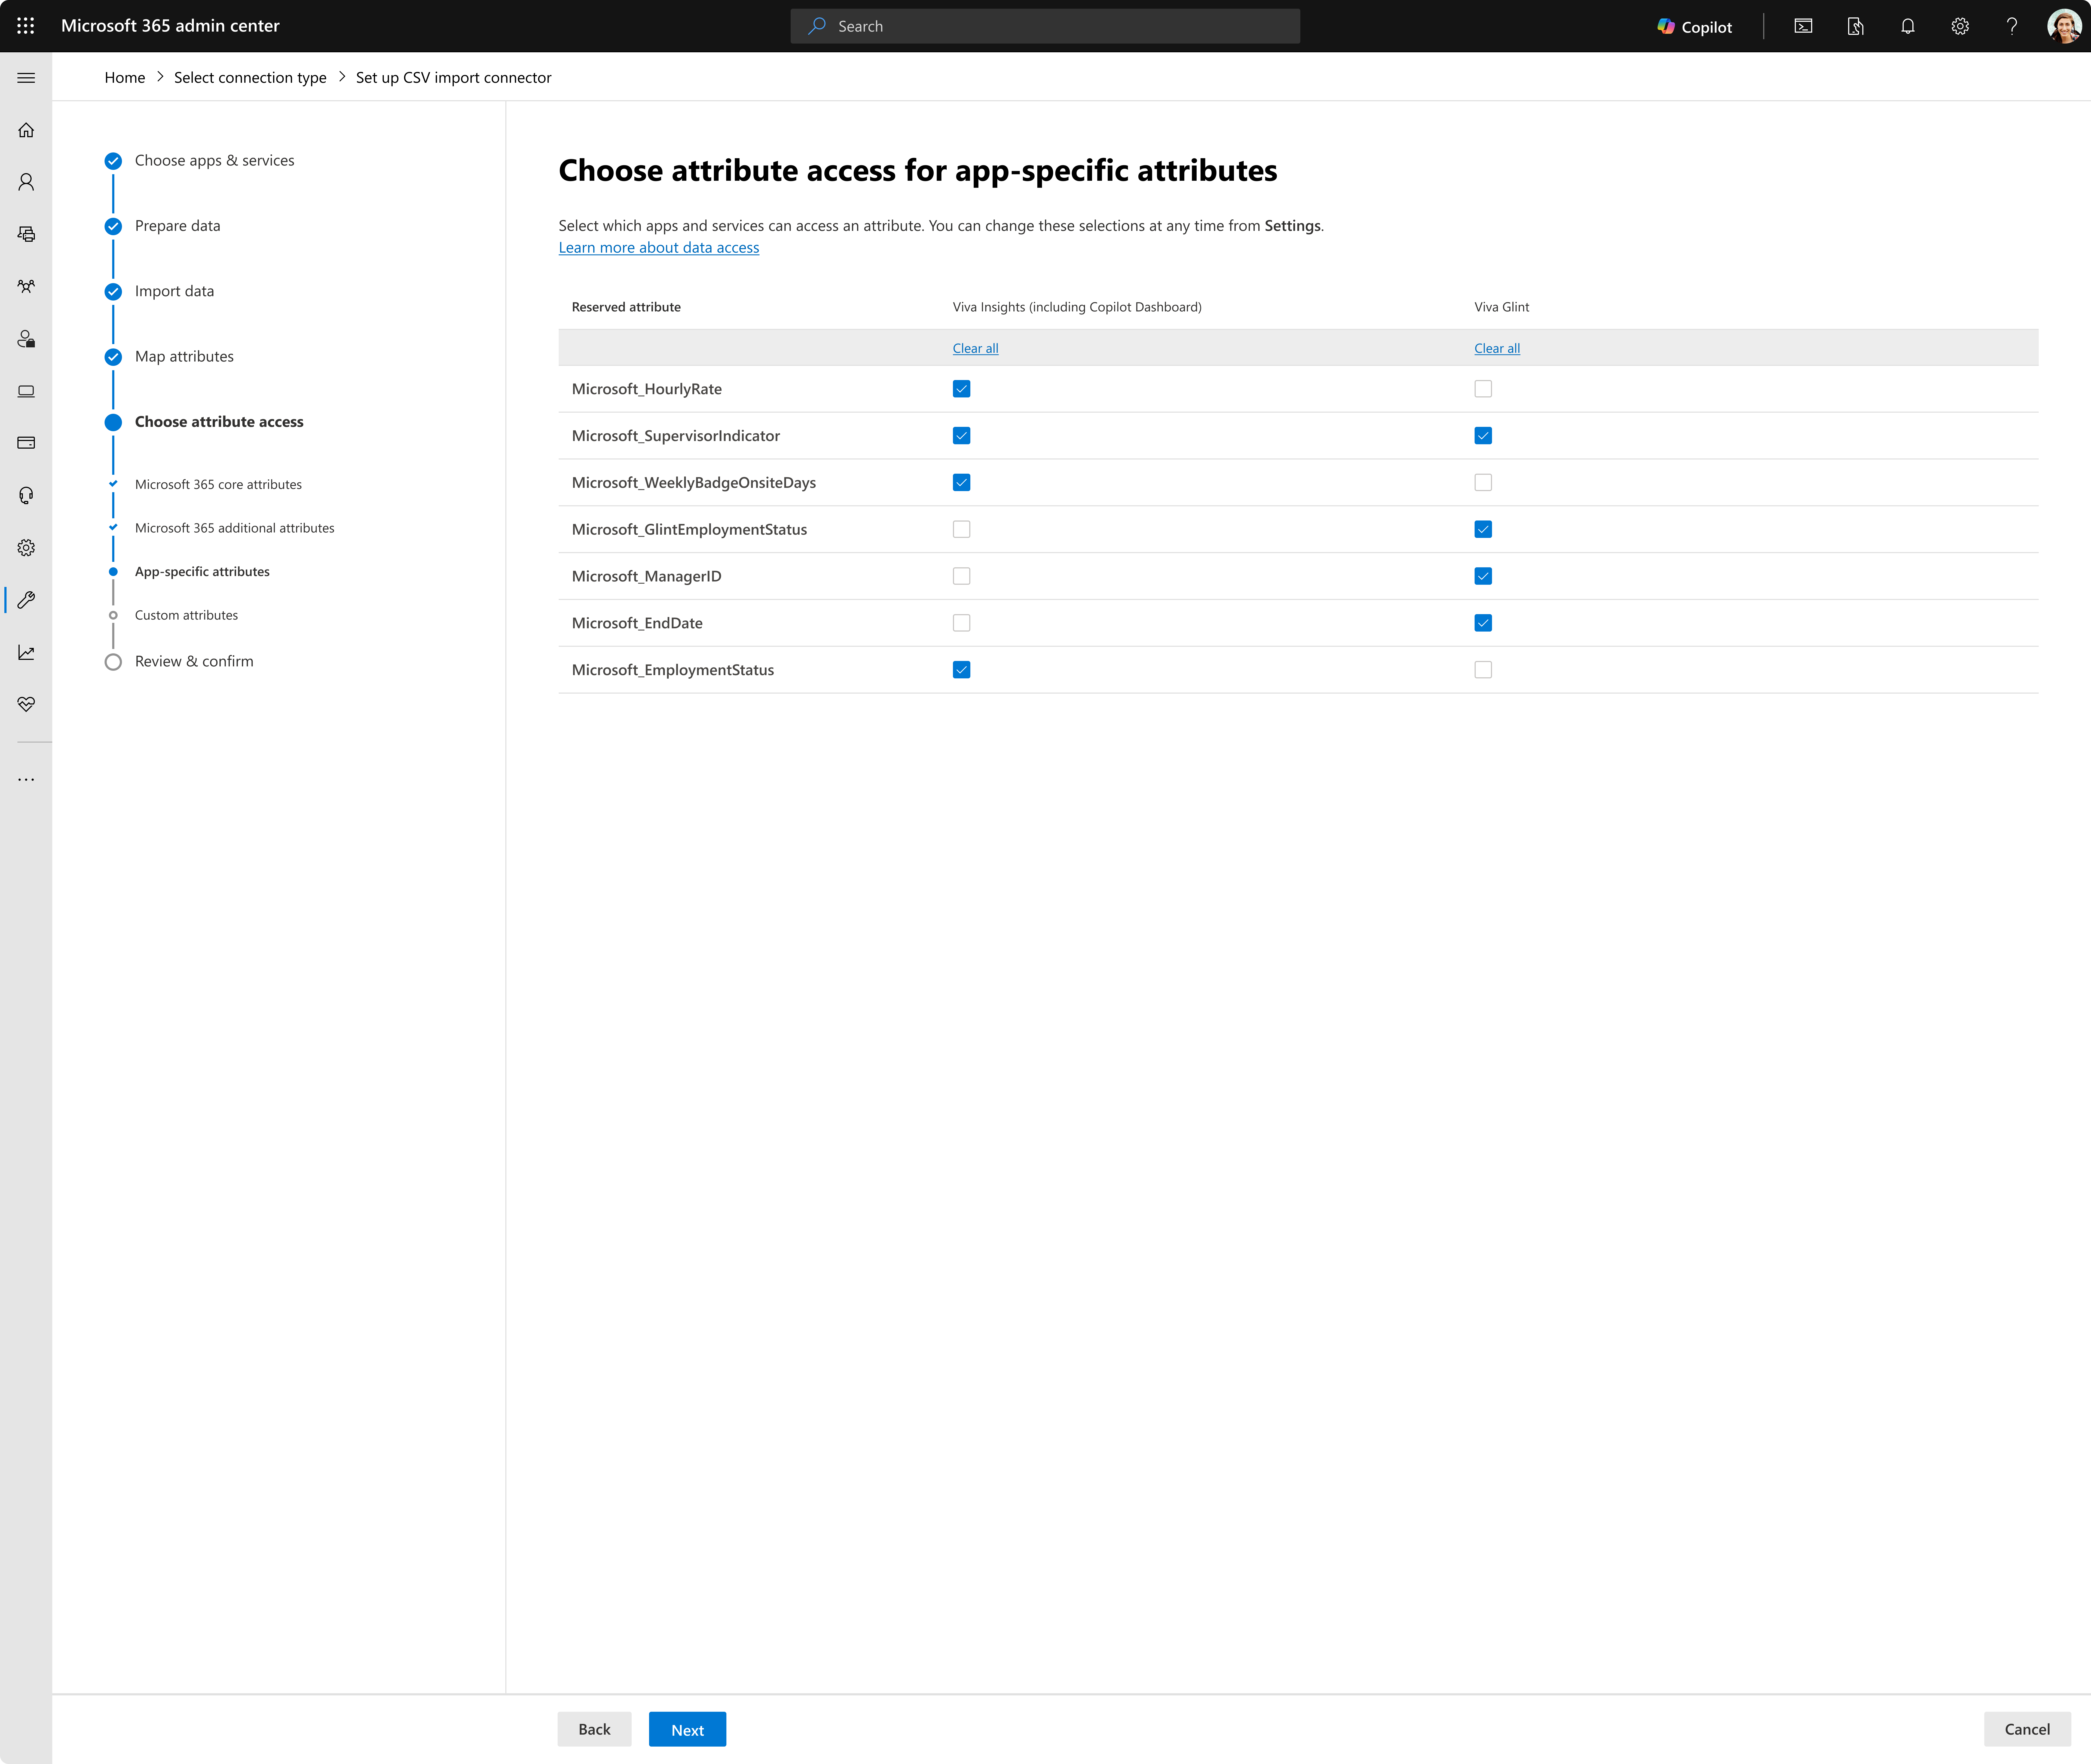Click the laptop icon in the sidebar
Screen dimensions: 2091x1764
pos(26,391)
